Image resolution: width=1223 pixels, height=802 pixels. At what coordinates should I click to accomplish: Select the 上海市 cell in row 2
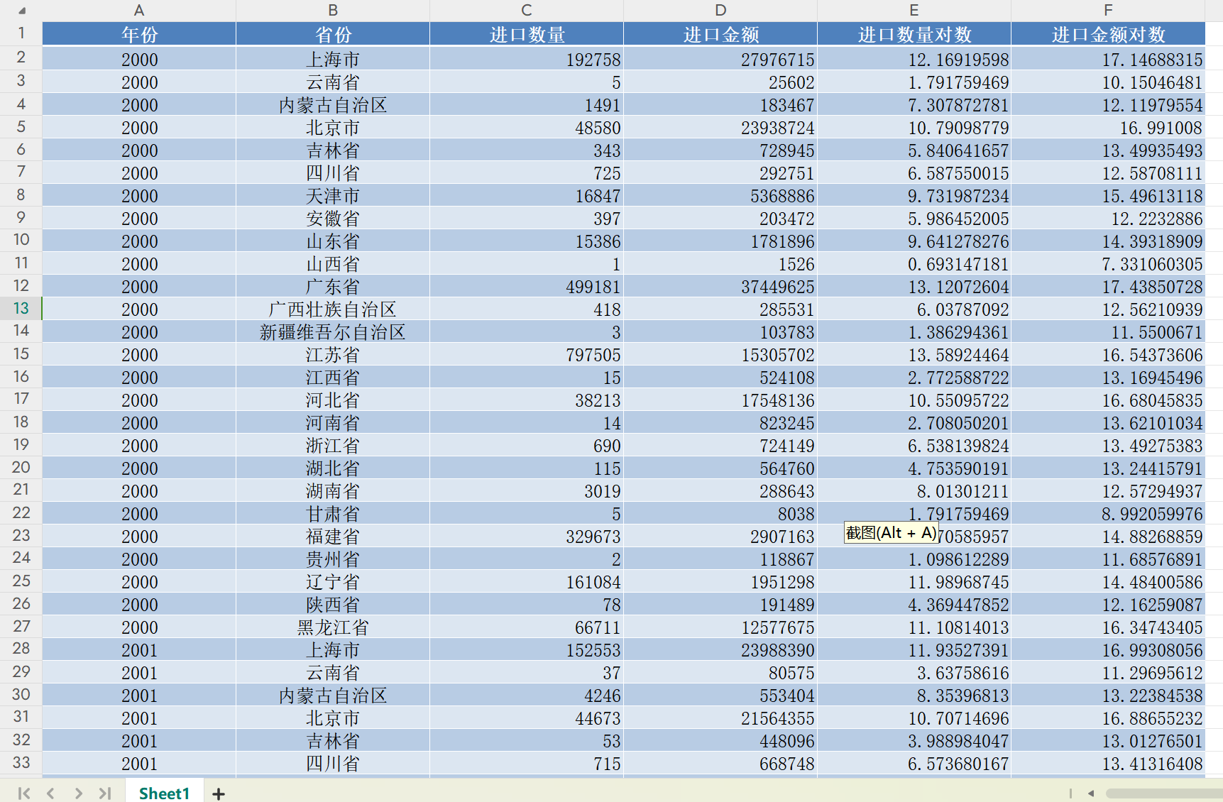(x=332, y=60)
